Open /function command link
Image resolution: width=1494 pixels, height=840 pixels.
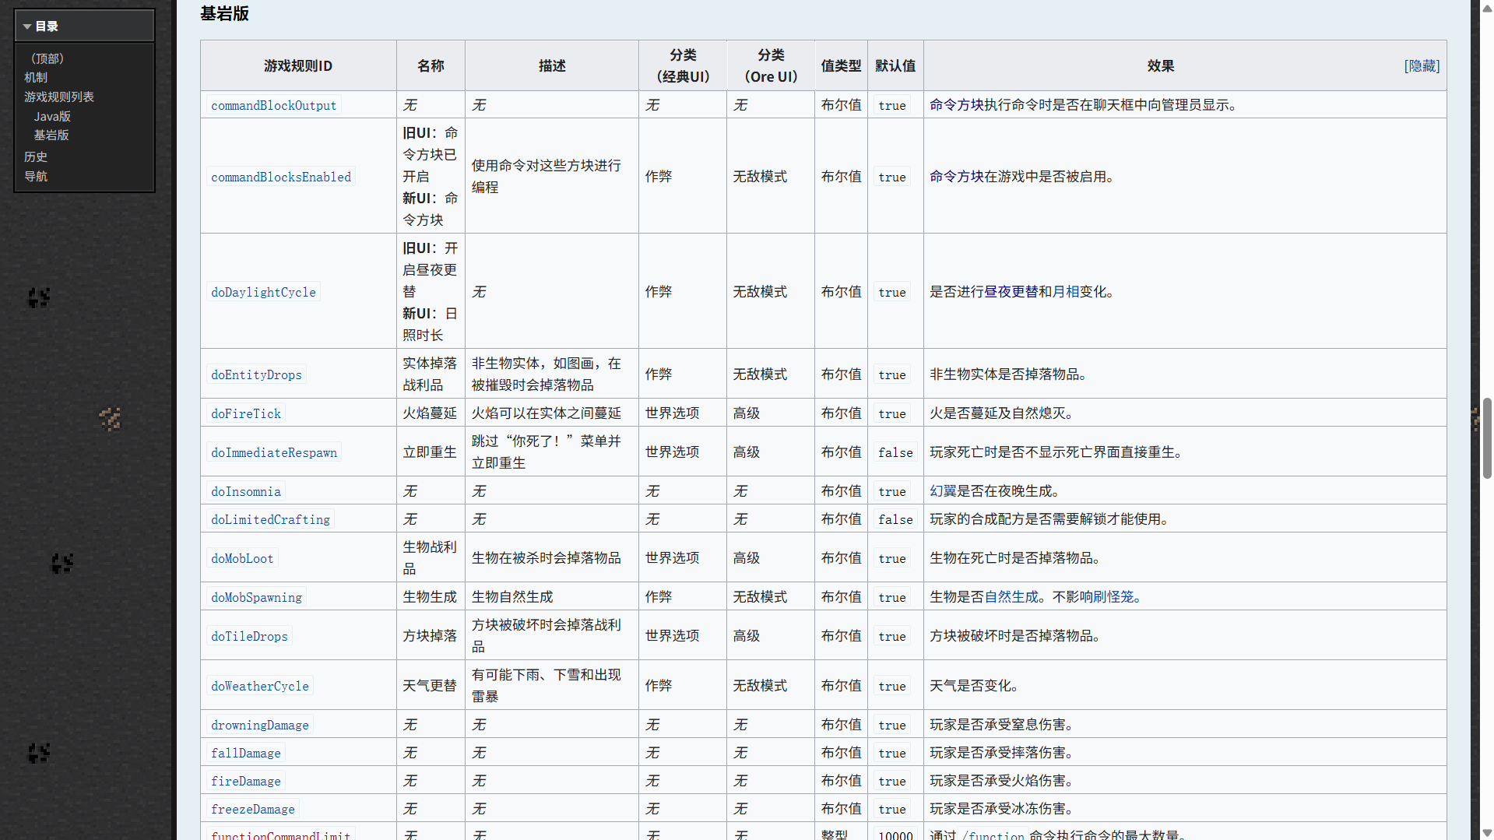(993, 835)
